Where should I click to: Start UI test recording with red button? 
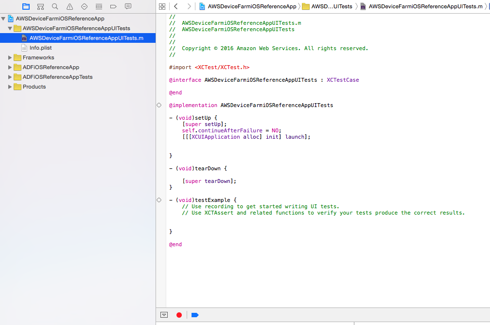179,315
